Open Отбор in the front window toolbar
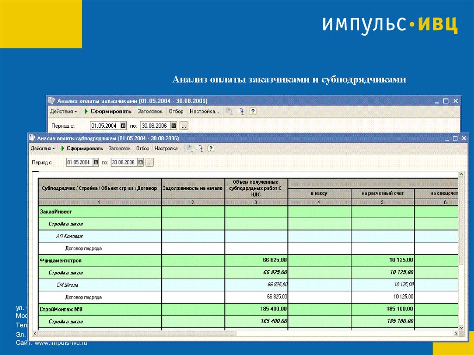Viewport: 474px width, 355px height. point(143,149)
